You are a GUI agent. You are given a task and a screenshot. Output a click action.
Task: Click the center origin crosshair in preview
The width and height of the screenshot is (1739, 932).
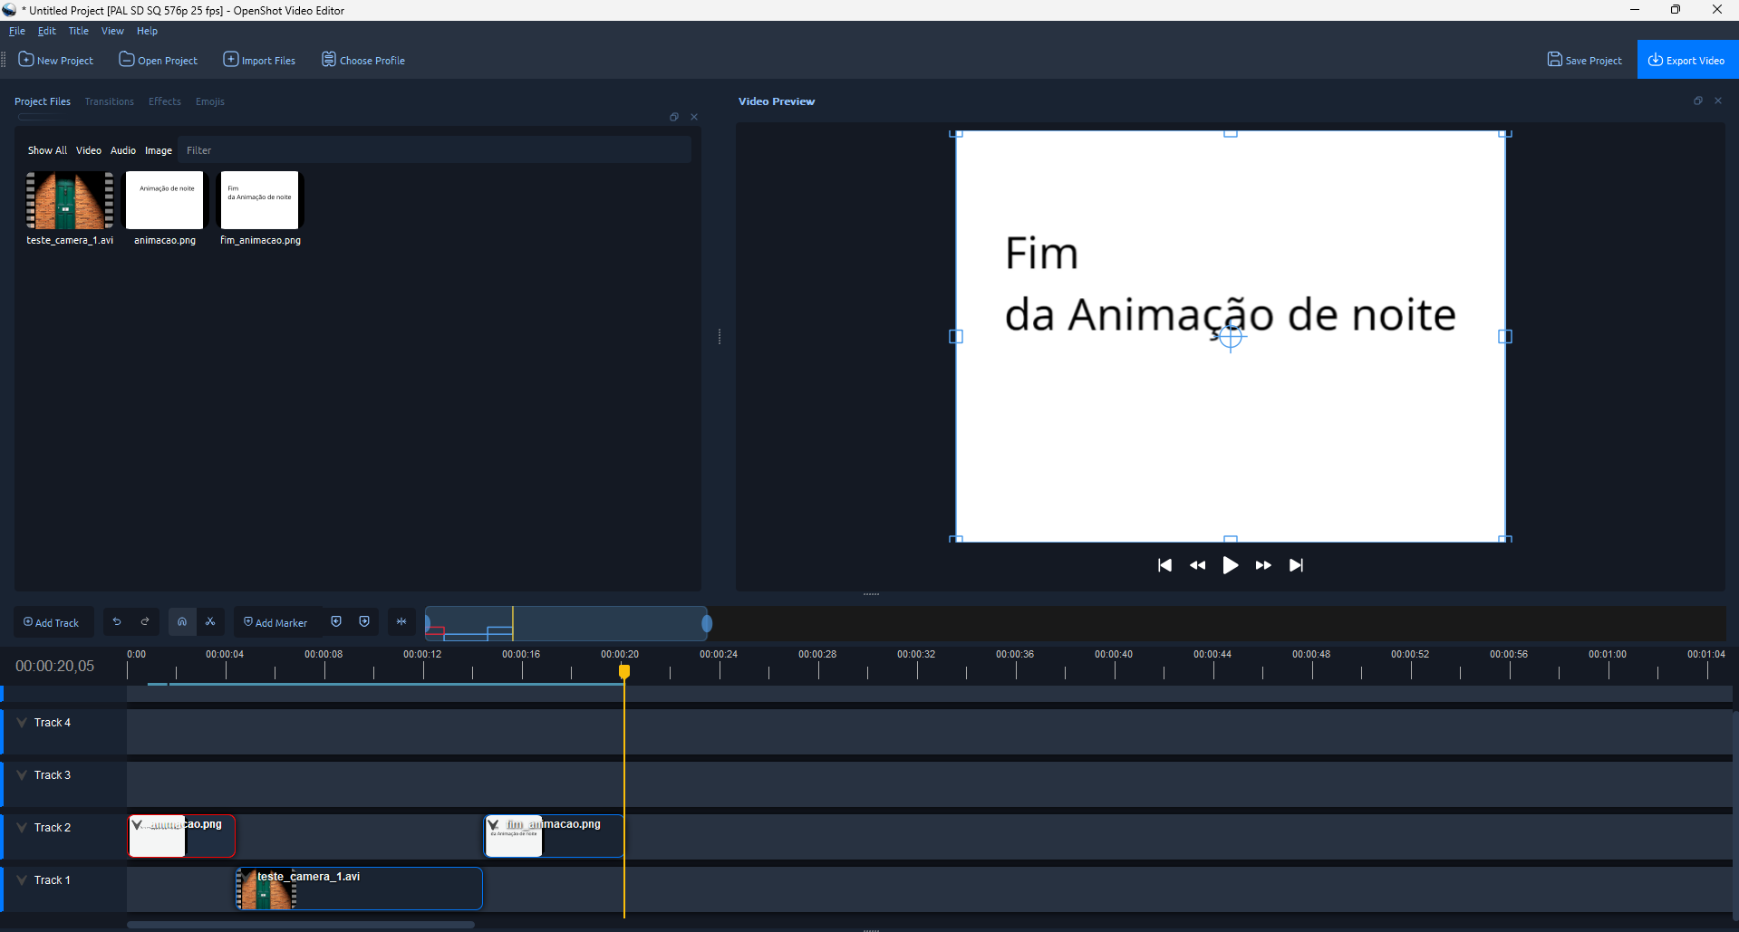(x=1231, y=337)
